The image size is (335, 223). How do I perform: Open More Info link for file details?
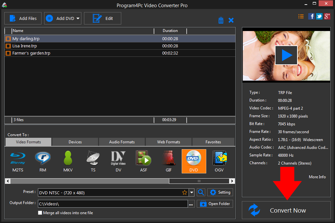click(x=317, y=177)
